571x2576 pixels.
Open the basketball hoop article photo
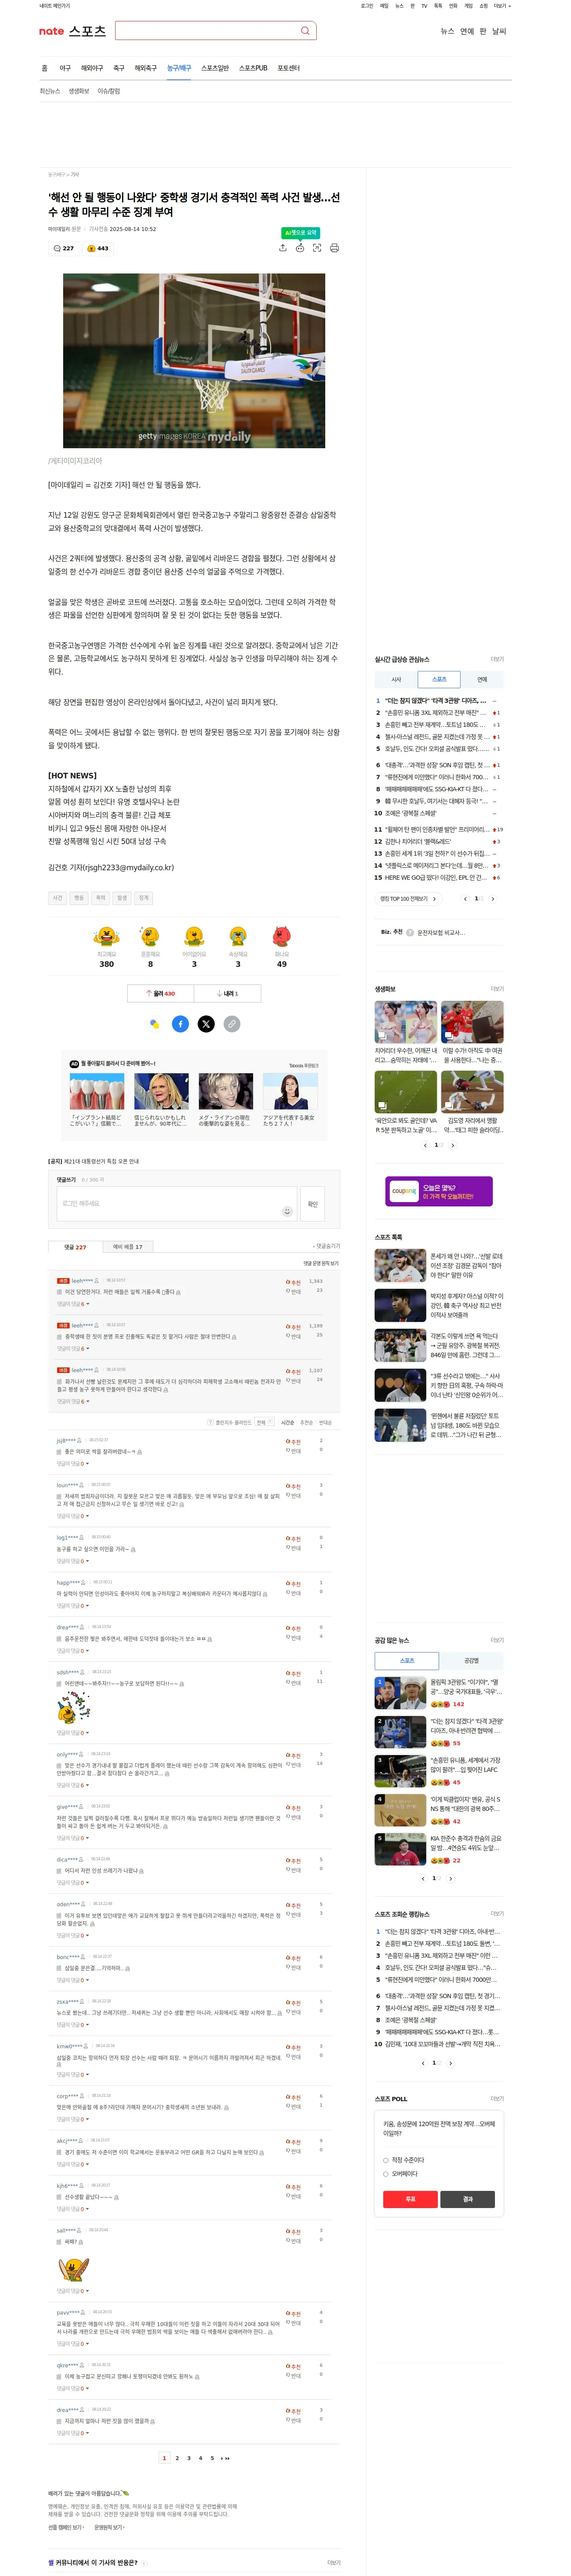tap(194, 360)
